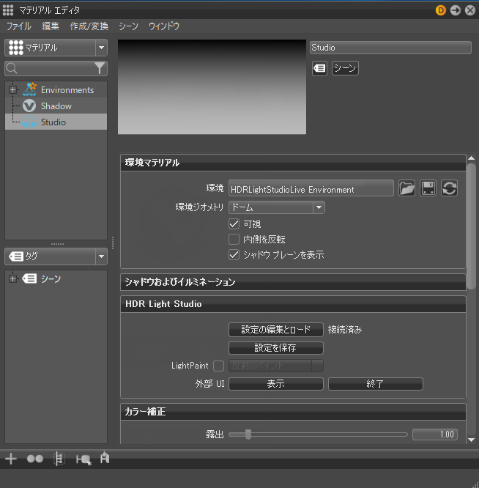Click the last icon in bottom toolbar
This screenshot has width=479, height=488.
105,457
